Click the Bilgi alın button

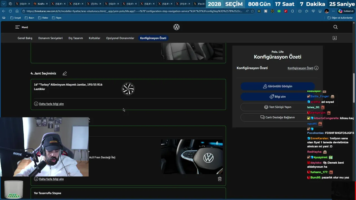278,97
